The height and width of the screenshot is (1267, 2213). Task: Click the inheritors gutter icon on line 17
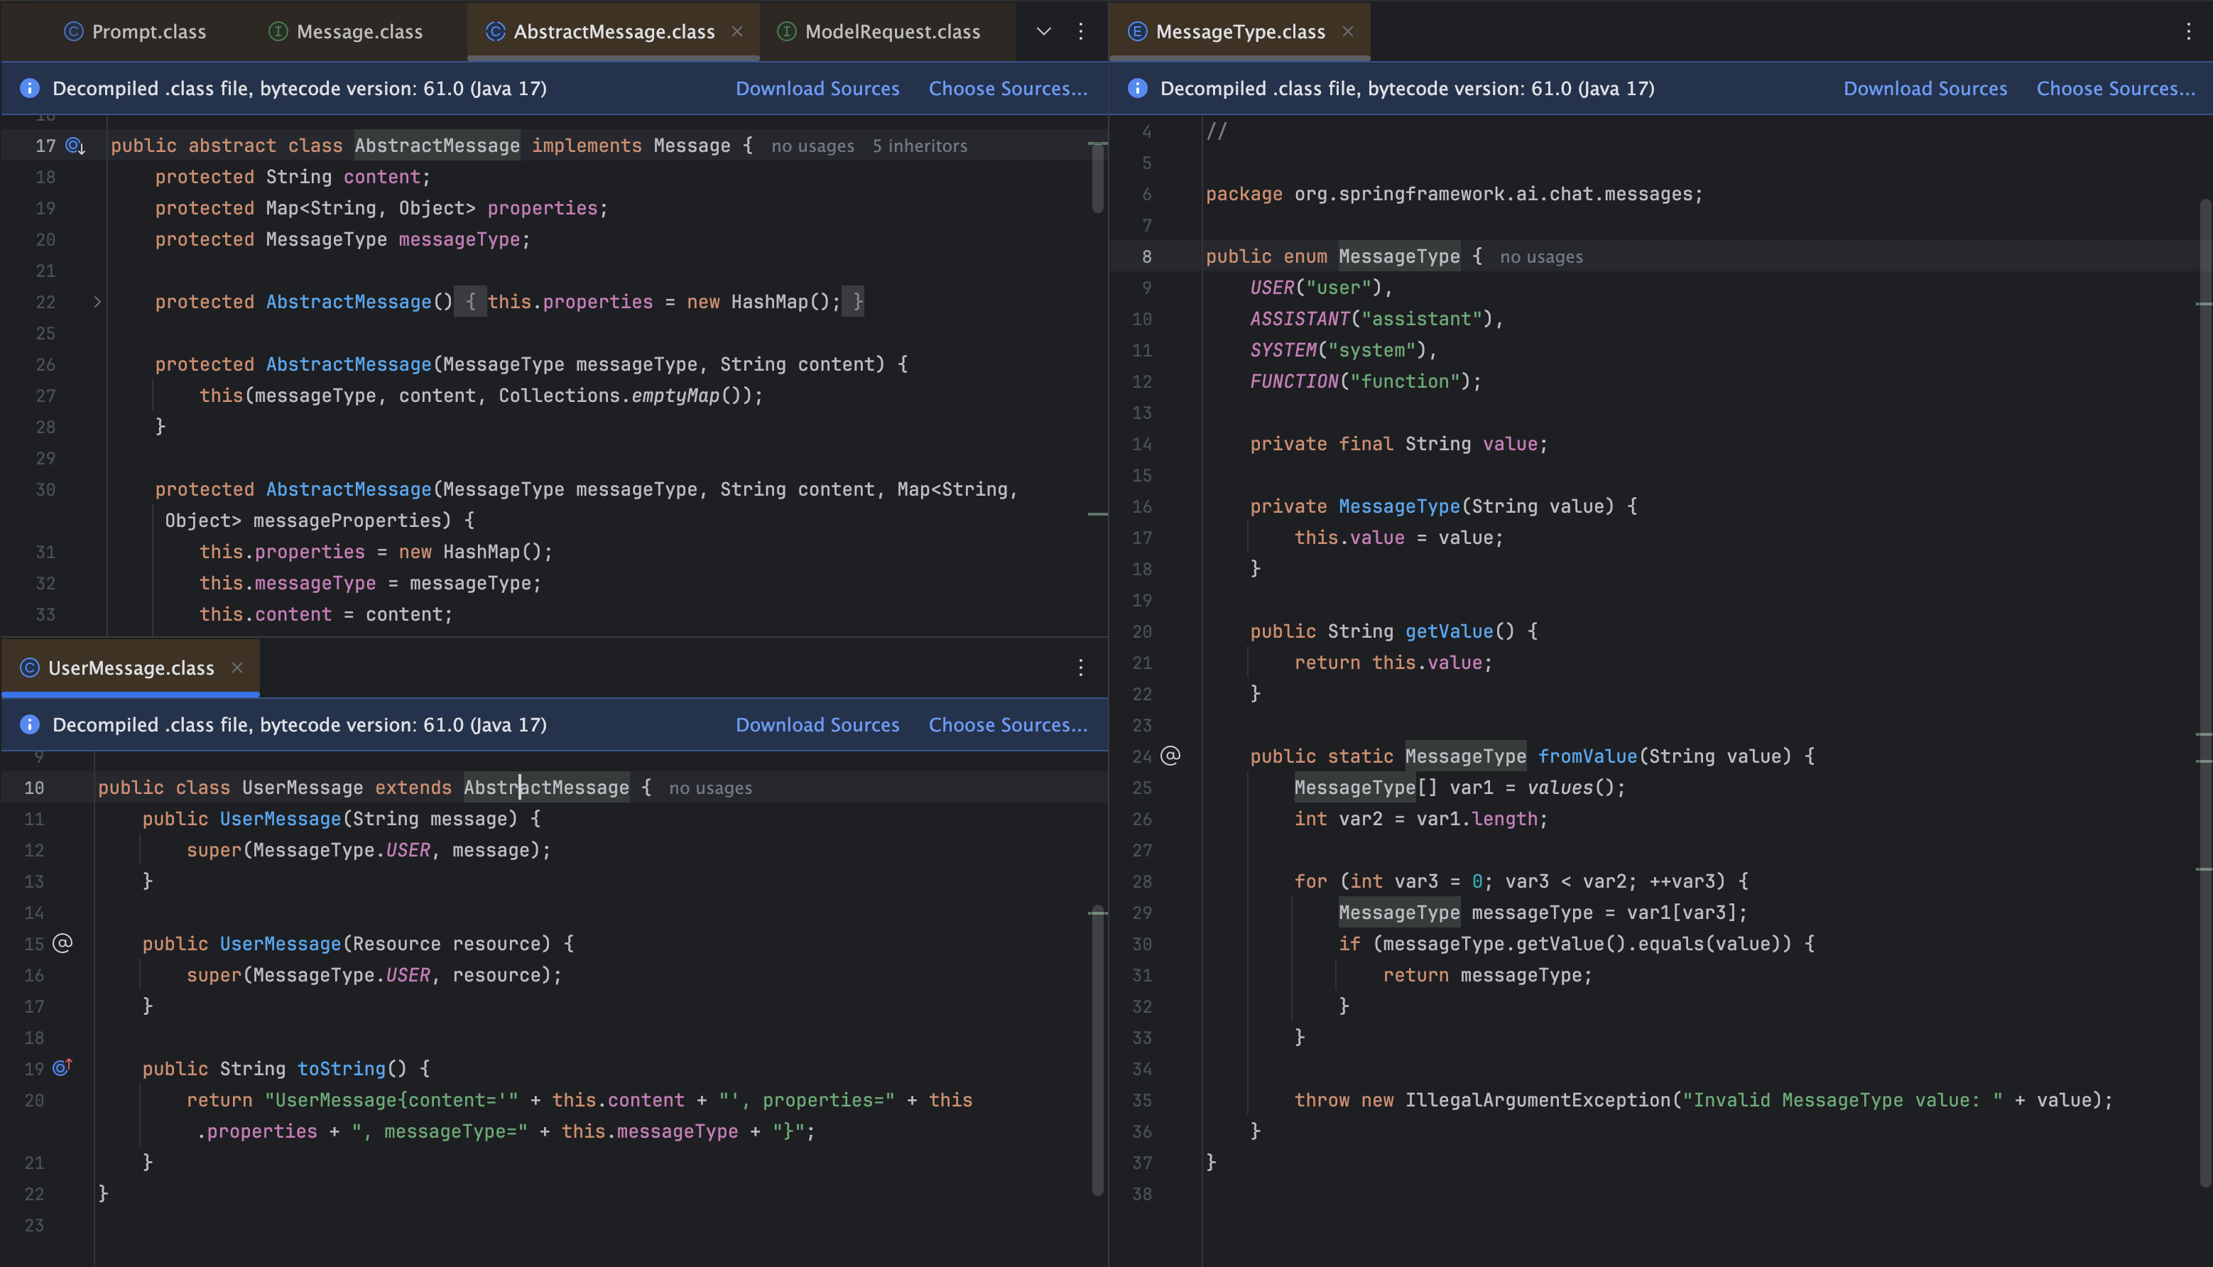coord(76,146)
